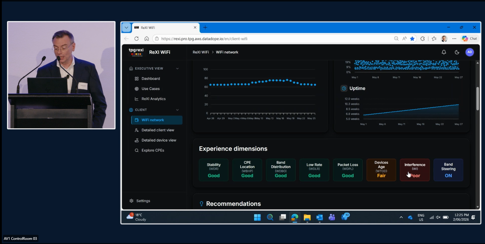Open the AD user avatar menu

[469, 52]
